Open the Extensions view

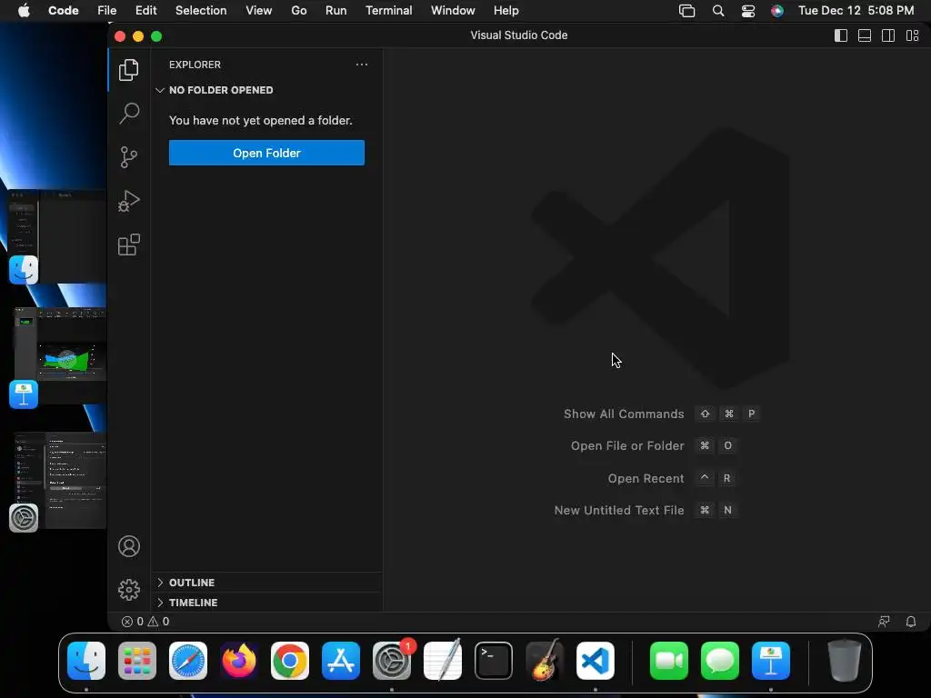click(129, 244)
